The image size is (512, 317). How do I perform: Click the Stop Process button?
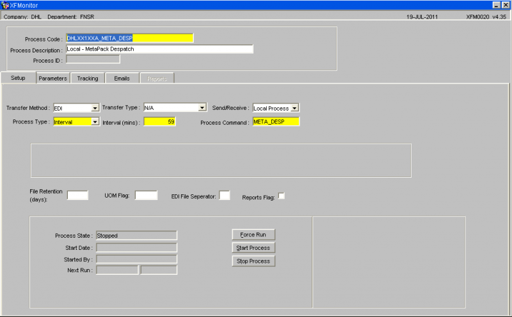click(253, 261)
